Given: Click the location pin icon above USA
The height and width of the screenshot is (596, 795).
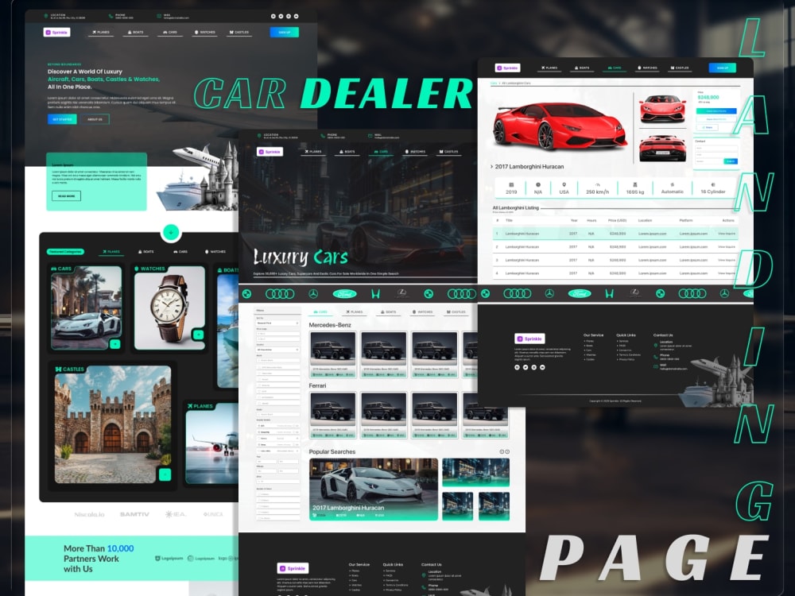Looking at the screenshot, I should pos(564,184).
